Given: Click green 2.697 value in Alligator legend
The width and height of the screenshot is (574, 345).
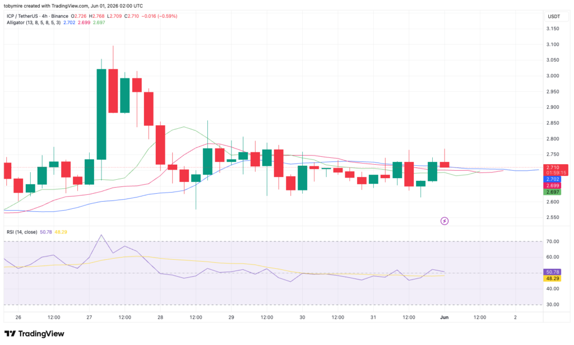Looking at the screenshot, I should point(99,23).
